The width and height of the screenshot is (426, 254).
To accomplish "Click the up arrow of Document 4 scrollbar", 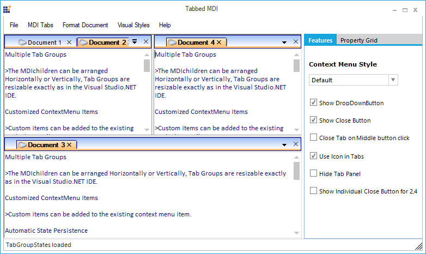I will coord(296,55).
